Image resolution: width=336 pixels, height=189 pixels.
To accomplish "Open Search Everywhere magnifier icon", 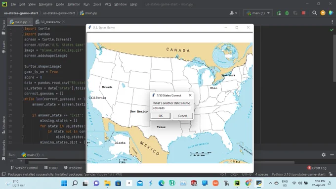I will [x=314, y=13].
